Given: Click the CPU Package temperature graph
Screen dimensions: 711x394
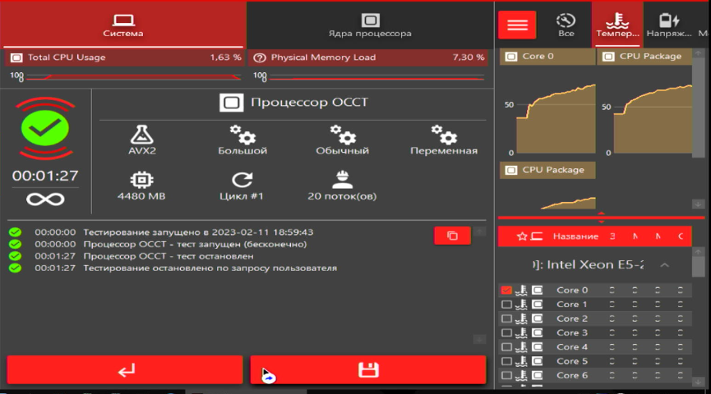Looking at the screenshot, I should pyautogui.click(x=653, y=119).
